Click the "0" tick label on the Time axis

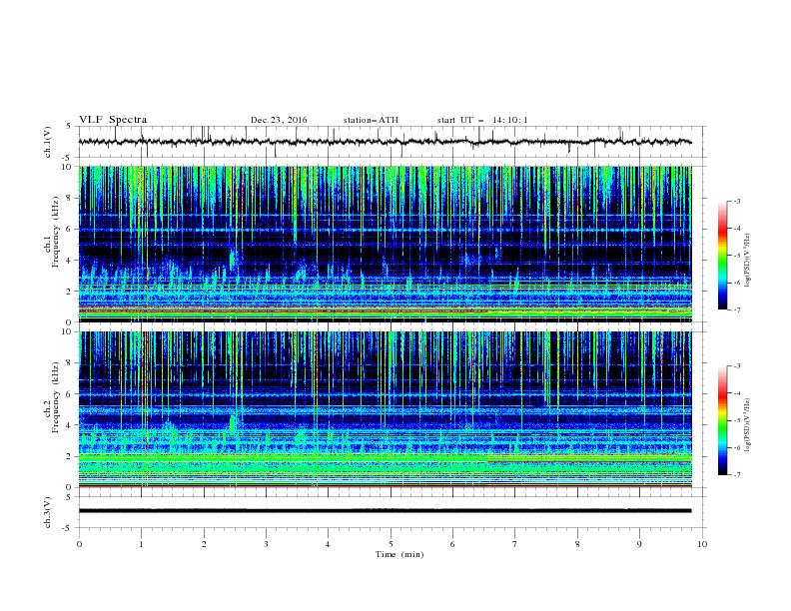coord(79,544)
